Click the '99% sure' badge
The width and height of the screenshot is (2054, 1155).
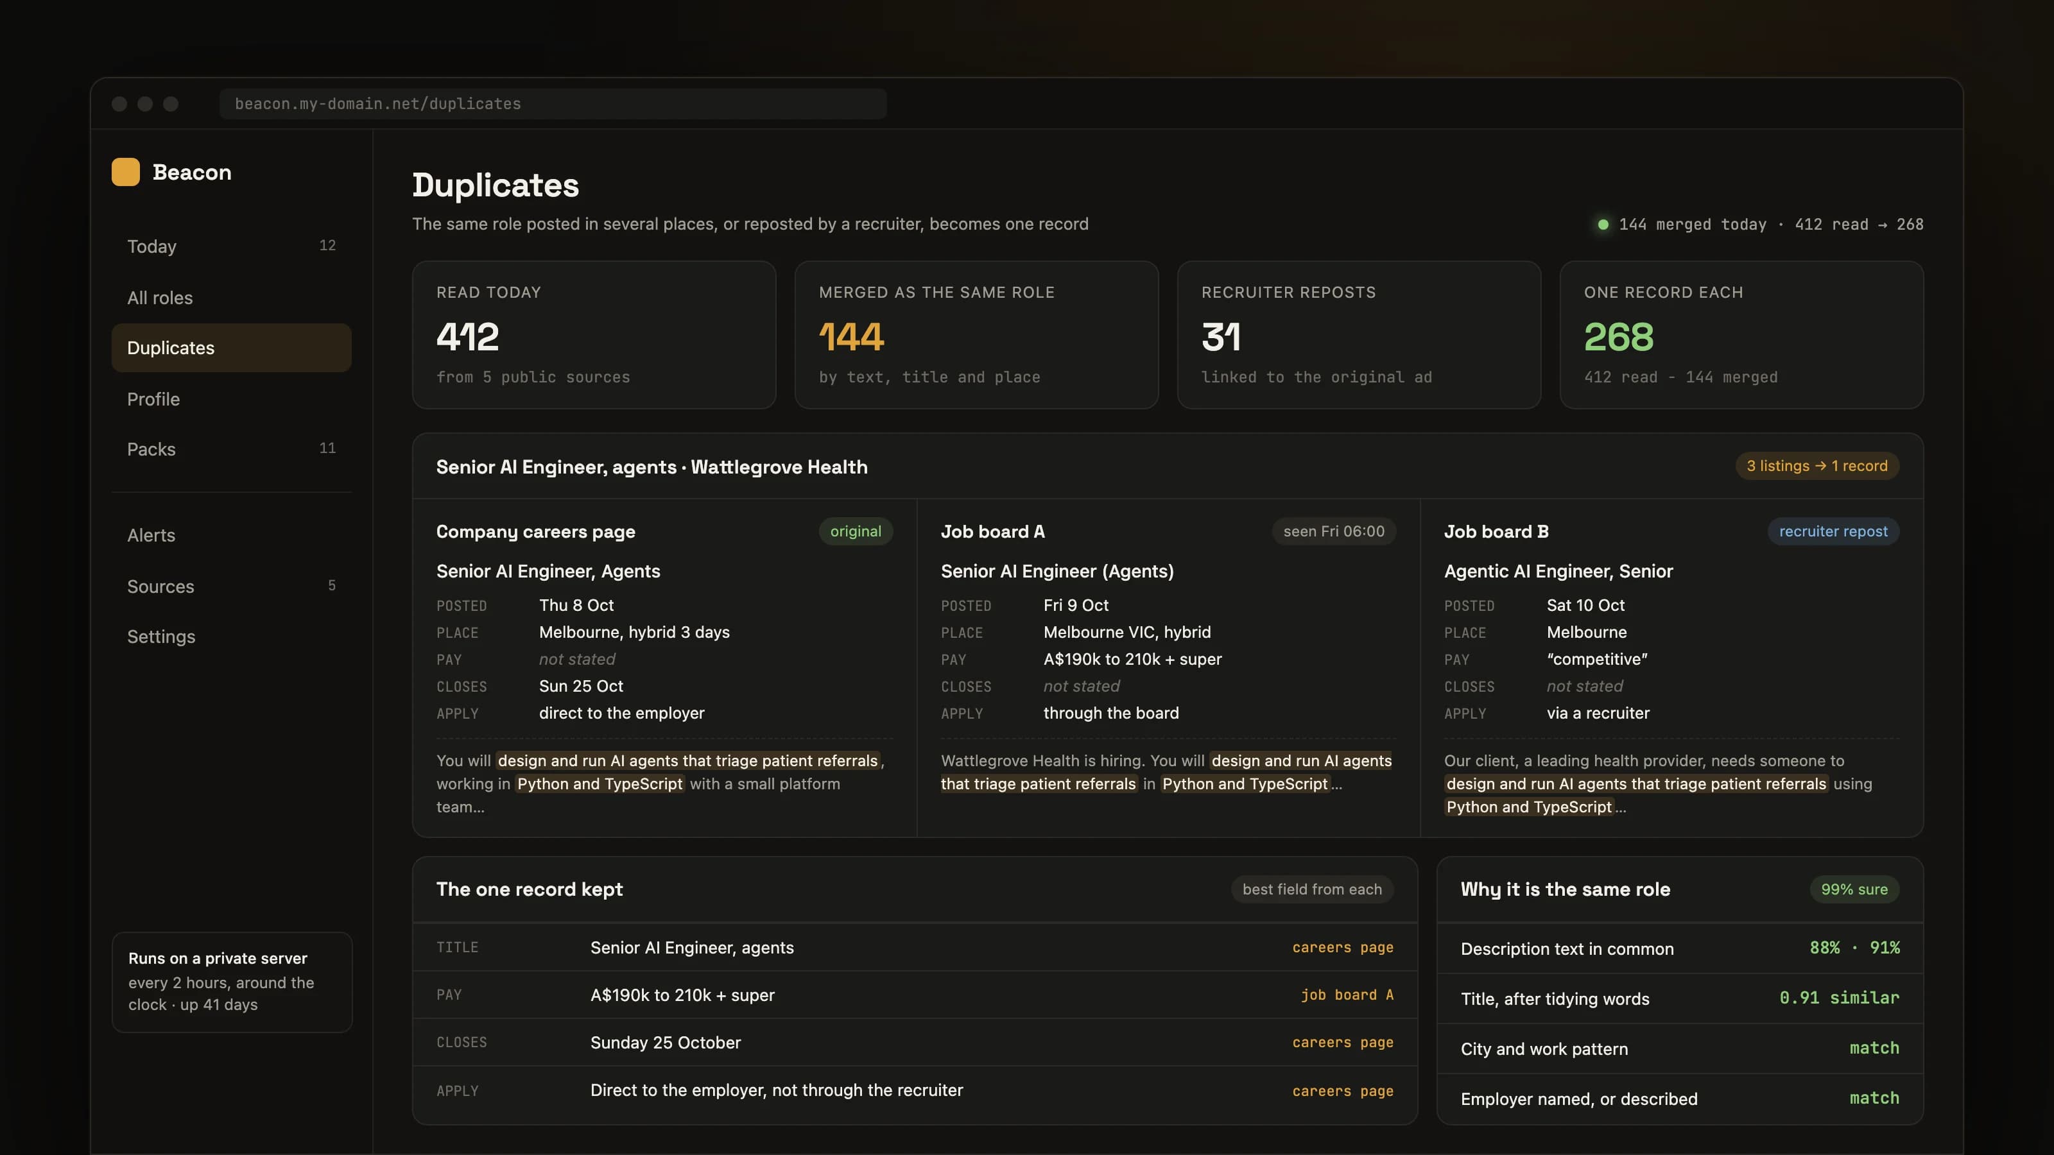pyautogui.click(x=1854, y=889)
